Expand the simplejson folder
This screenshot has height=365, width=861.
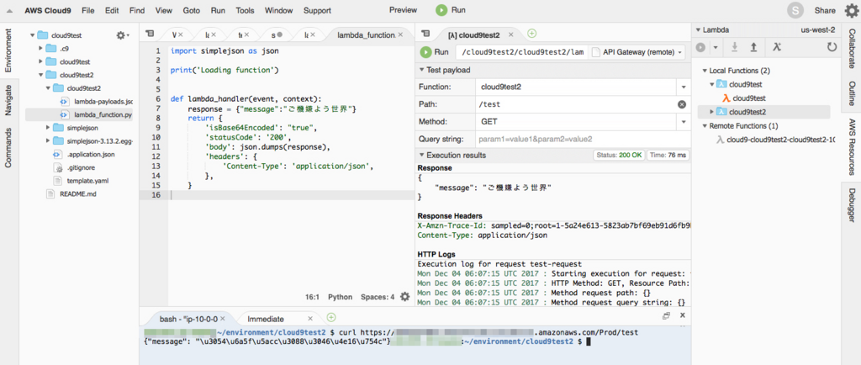(48, 127)
